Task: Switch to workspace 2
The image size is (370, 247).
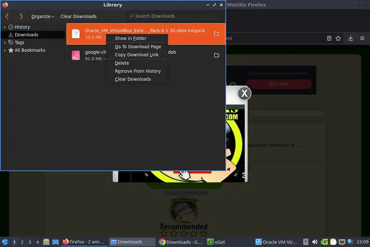Action: pyautogui.click(x=22, y=242)
